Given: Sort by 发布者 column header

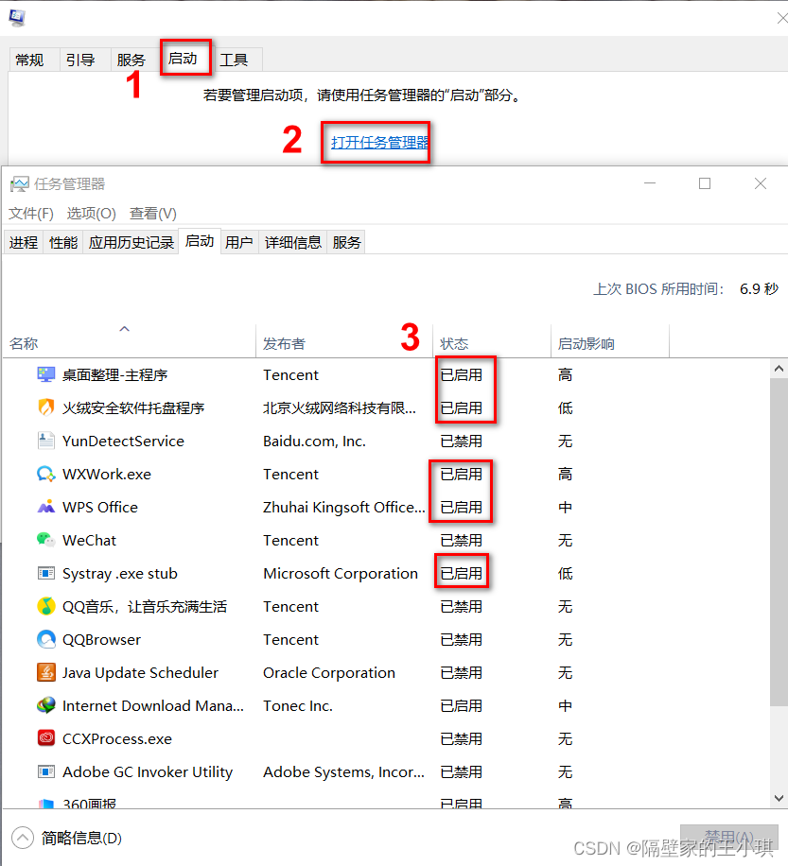Looking at the screenshot, I should coord(344,343).
